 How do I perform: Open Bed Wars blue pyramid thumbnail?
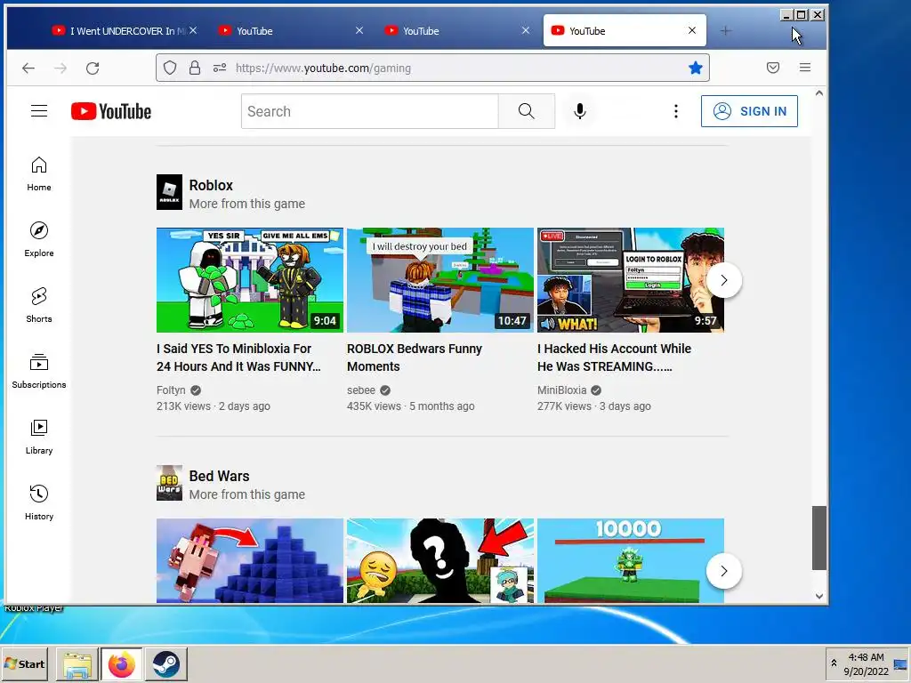250,560
